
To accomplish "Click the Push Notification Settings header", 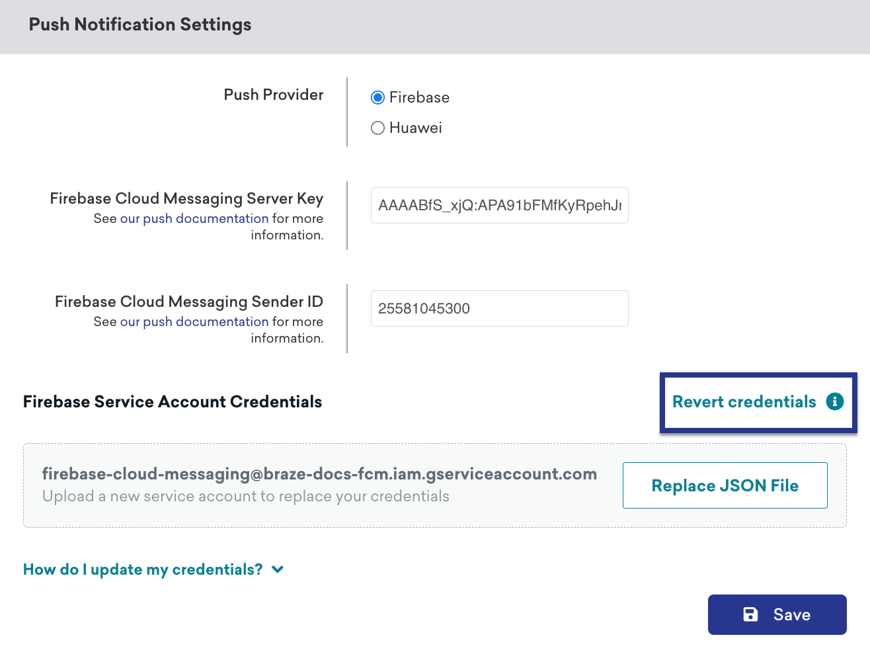I will pyautogui.click(x=139, y=24).
